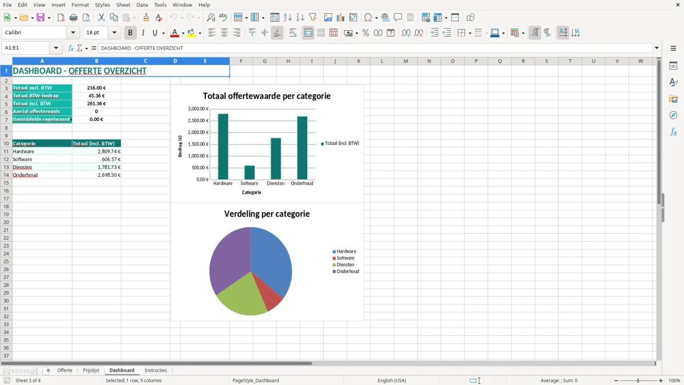Run the Spelling check icon
The image size is (684, 385).
223,18
